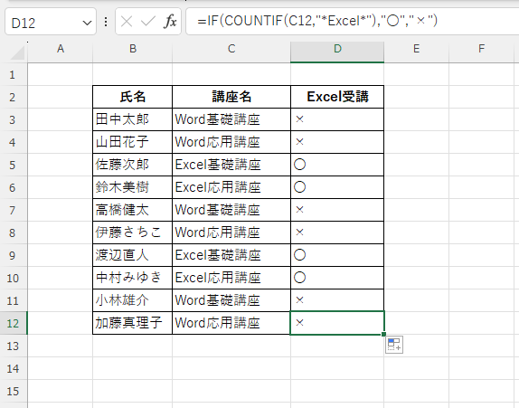The height and width of the screenshot is (408, 519).
Task: Click the 講座名 header cell
Action: tap(231, 97)
